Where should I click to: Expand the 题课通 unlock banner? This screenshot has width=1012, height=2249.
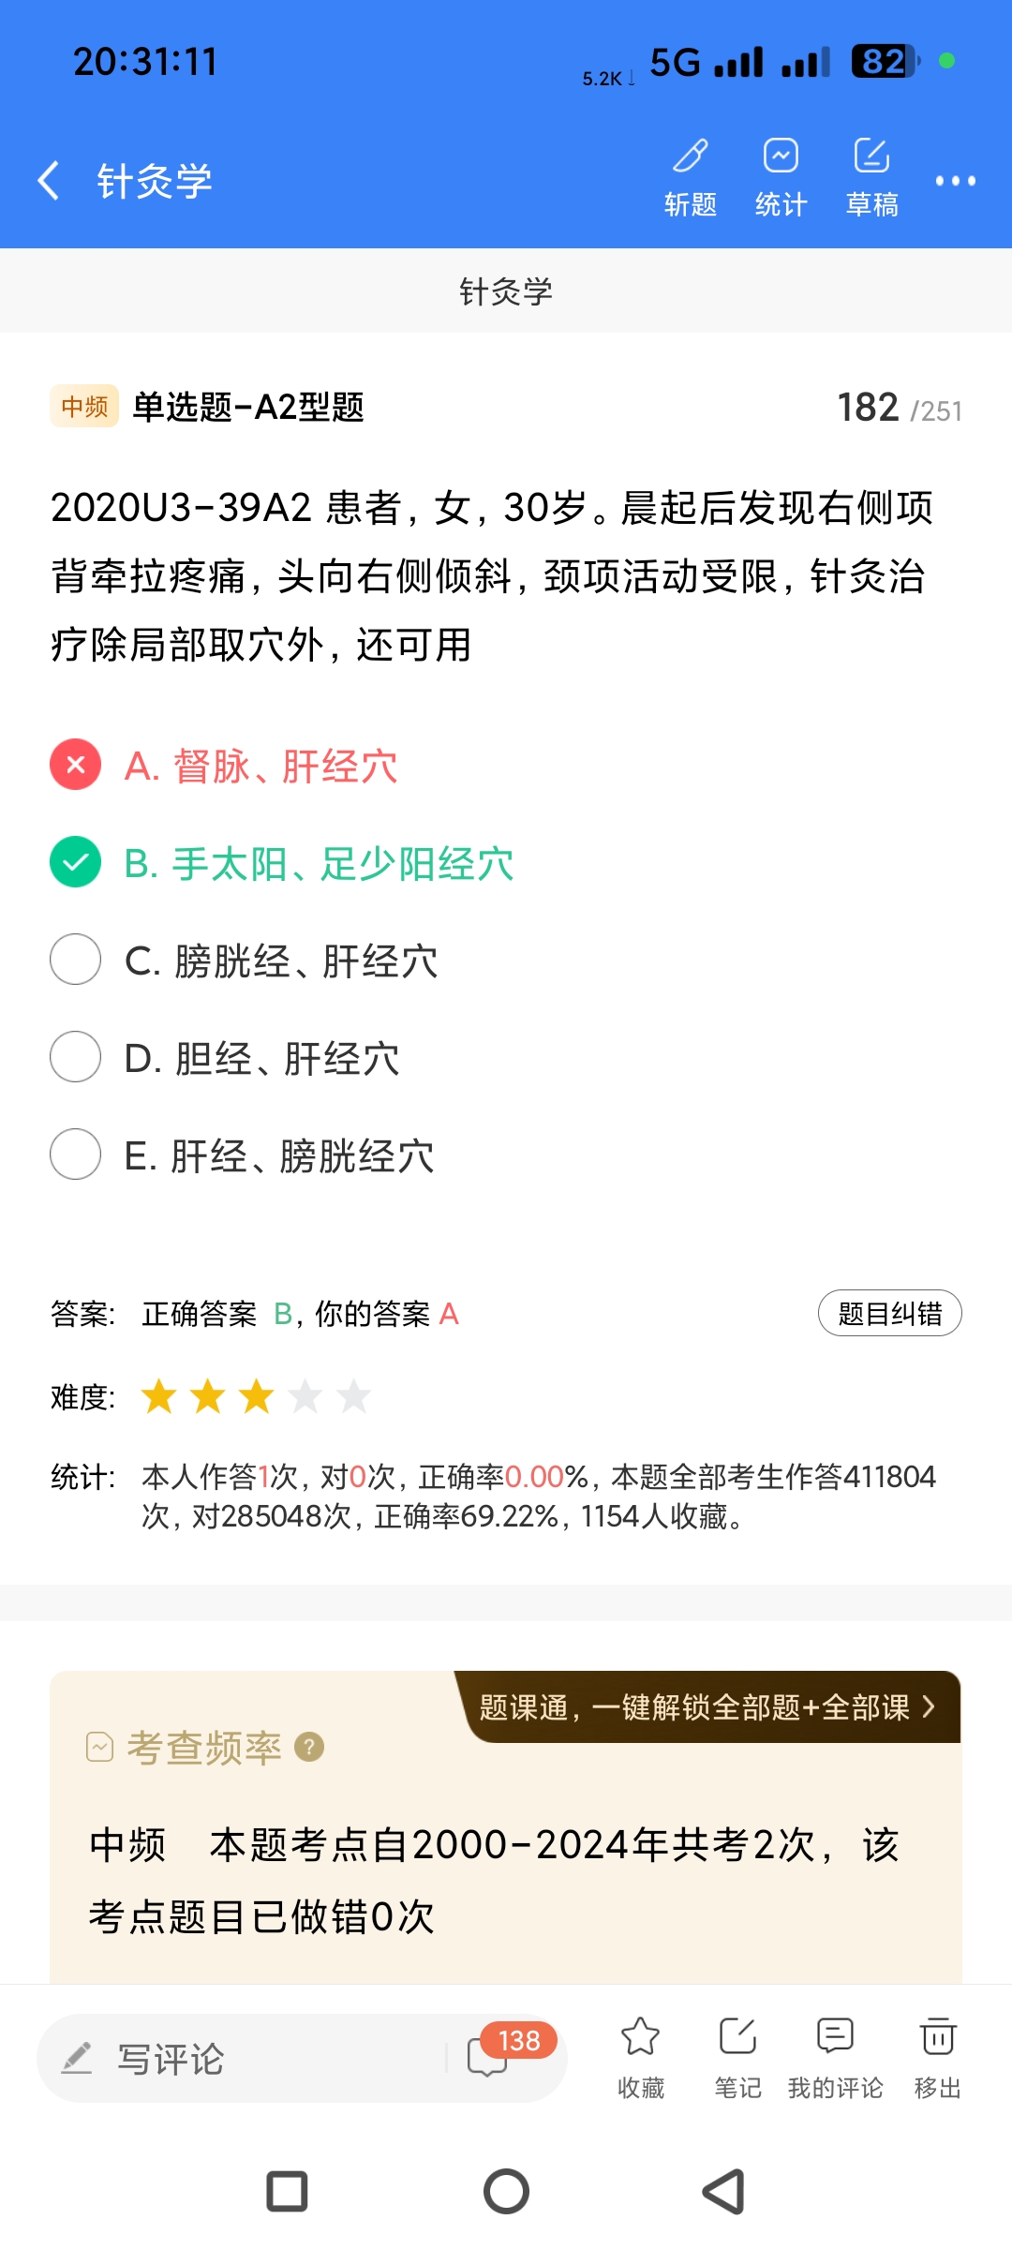(x=707, y=1707)
